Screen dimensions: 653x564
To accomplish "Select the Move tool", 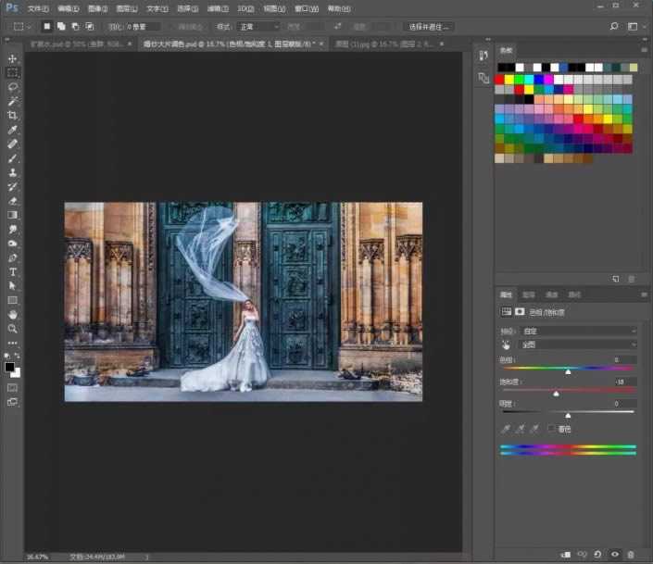I will click(x=13, y=58).
